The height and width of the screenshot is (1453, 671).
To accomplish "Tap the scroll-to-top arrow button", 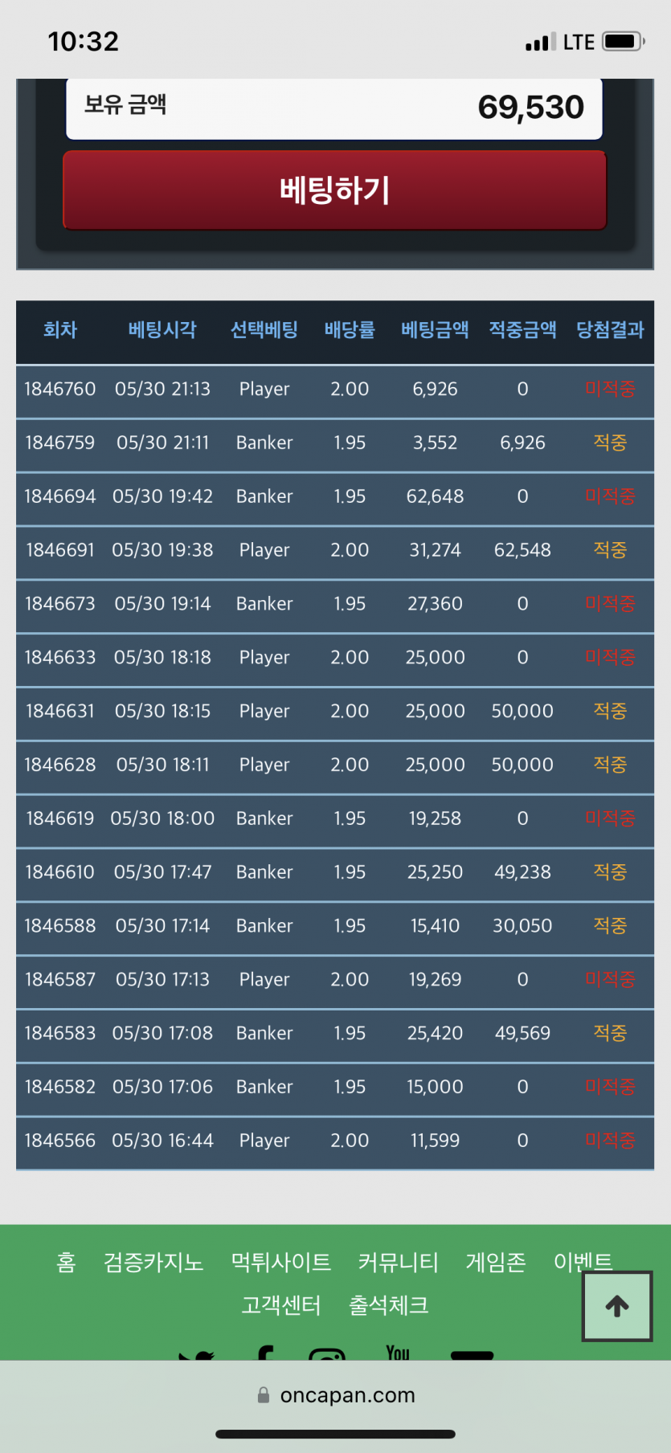I will 617,1306.
